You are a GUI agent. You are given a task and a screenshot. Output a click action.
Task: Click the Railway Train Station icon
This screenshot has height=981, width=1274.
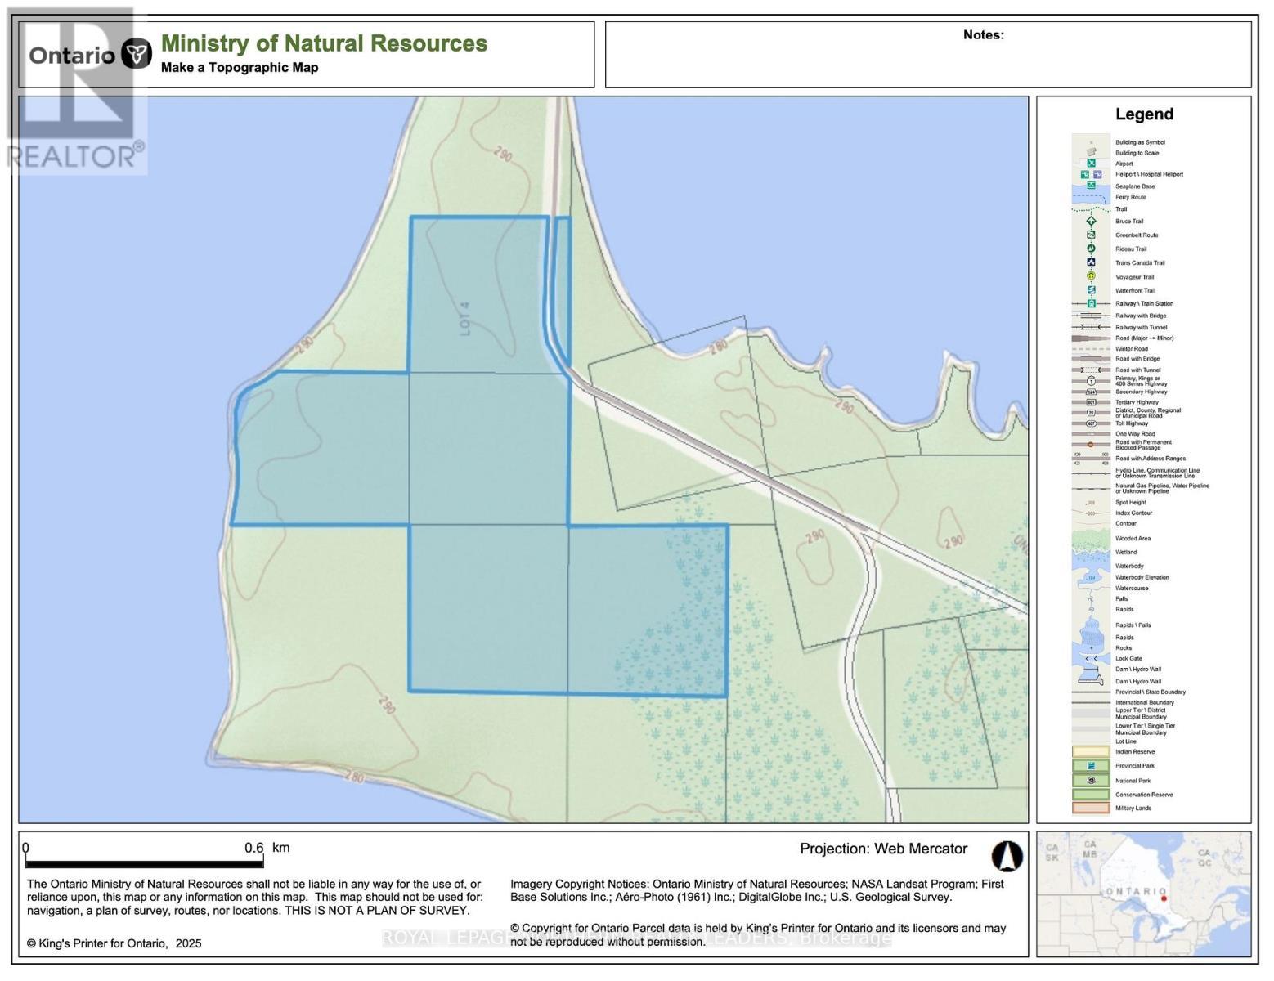coord(1091,303)
